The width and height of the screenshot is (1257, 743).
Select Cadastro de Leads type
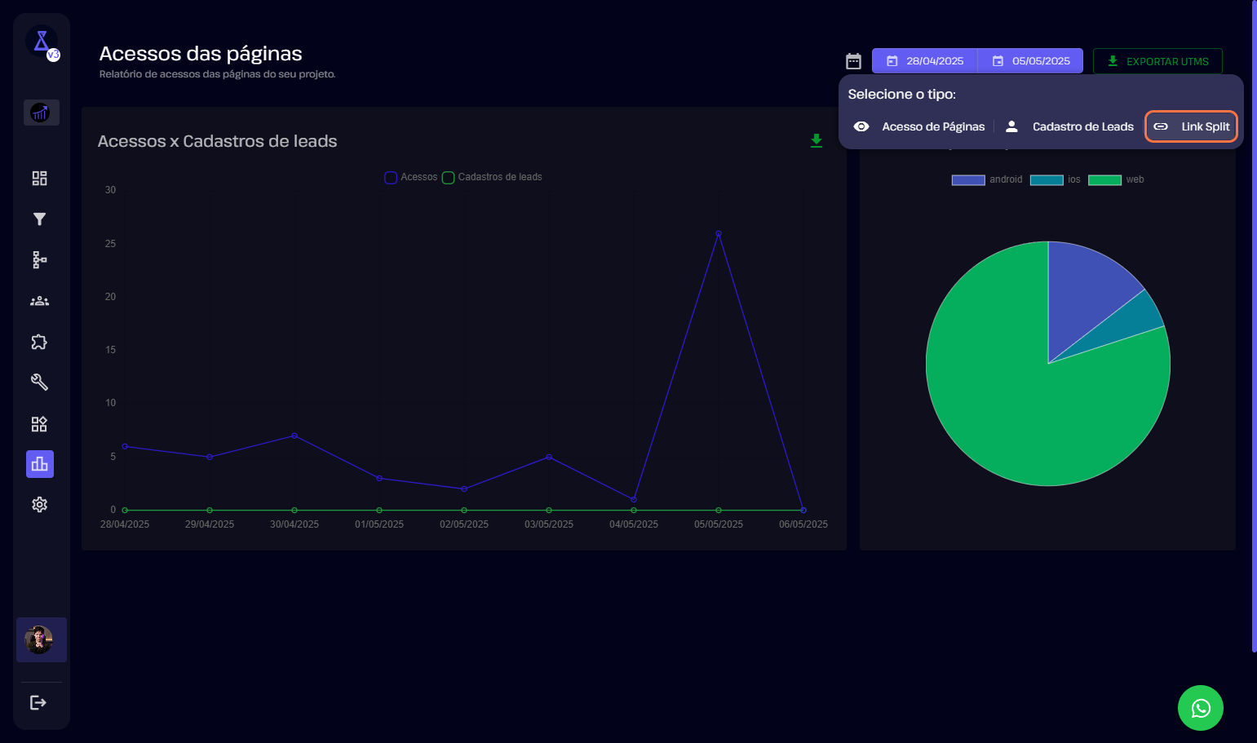pyautogui.click(x=1069, y=126)
